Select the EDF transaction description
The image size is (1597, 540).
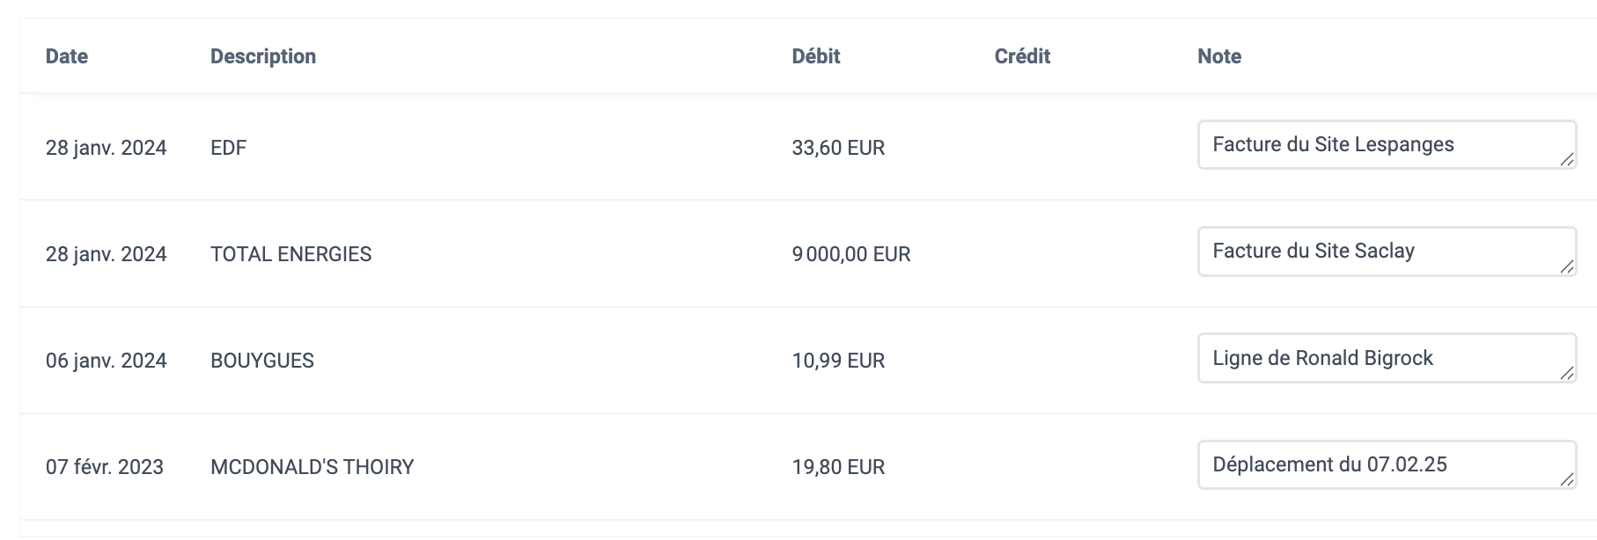coord(229,148)
